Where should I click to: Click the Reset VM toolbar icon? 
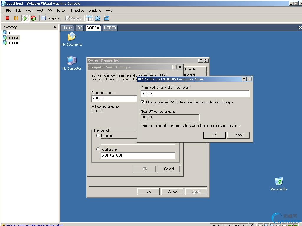[x=33, y=18]
